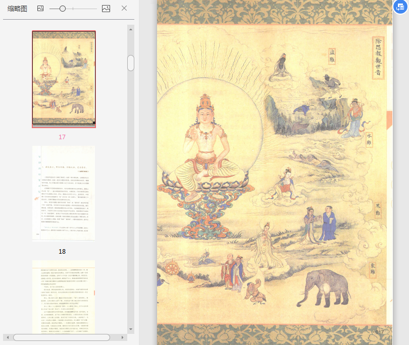Click the vertical scrollbar thumb in thumbnails
Screen dimensions: 409x345
pos(131,63)
